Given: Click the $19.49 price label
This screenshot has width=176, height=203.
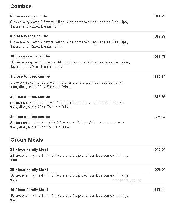Looking at the screenshot, I should point(160,56).
